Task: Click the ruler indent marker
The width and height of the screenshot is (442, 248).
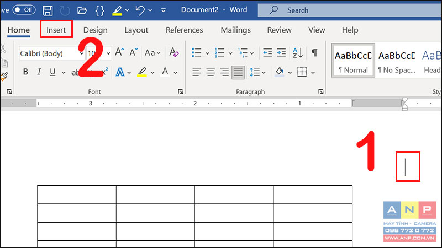Action: tap(404, 104)
